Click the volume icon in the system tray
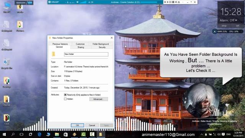This screenshot has height=138, width=245. 219,135
